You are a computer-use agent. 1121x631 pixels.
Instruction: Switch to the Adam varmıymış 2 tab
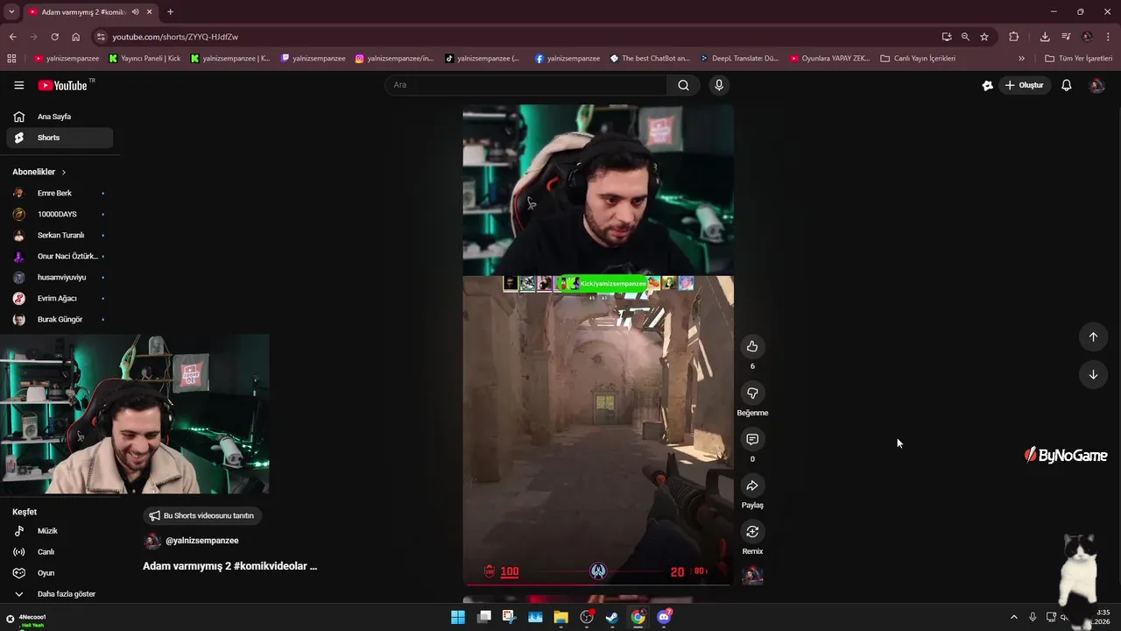click(89, 11)
